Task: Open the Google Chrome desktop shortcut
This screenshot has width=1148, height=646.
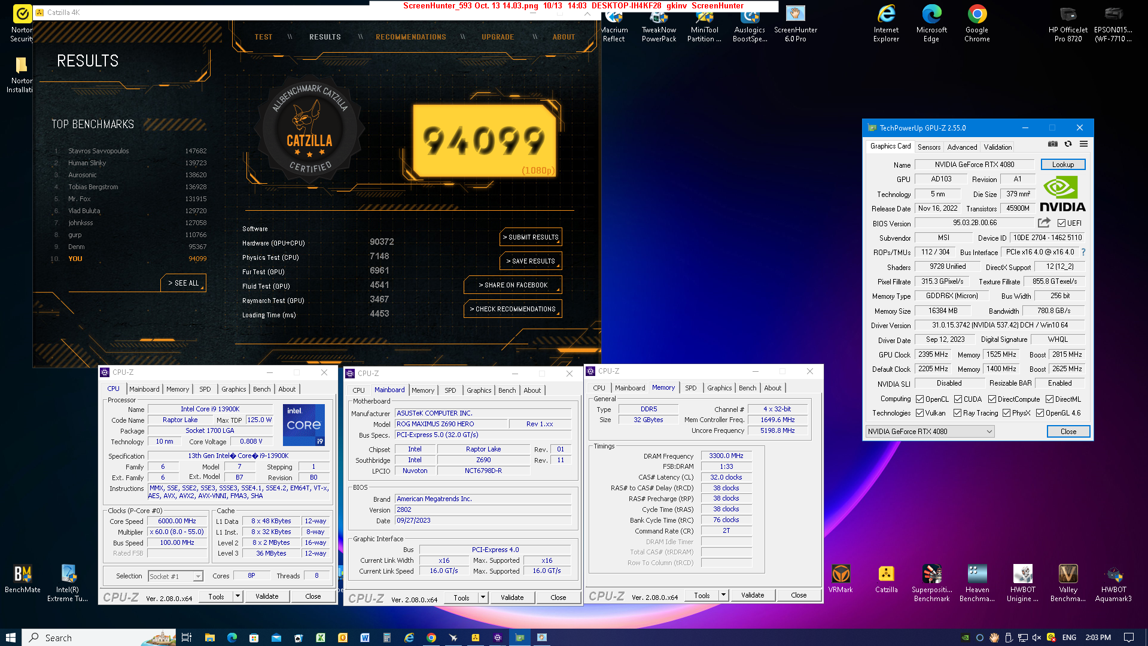Action: [977, 24]
